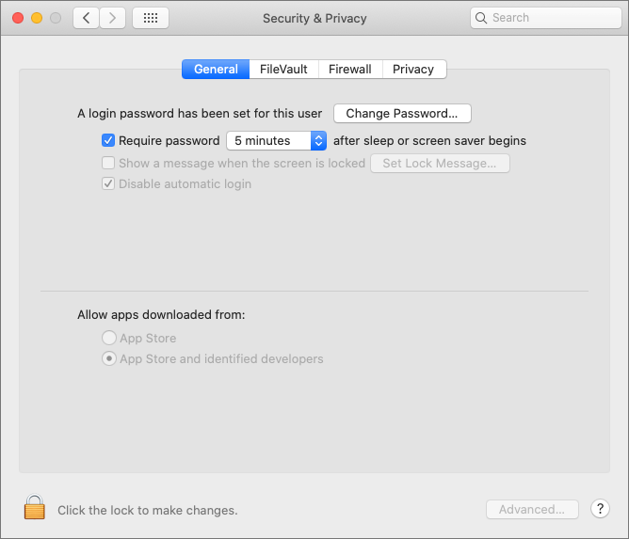Select App Store and identified developers option
The image size is (629, 539).
pyautogui.click(x=109, y=359)
